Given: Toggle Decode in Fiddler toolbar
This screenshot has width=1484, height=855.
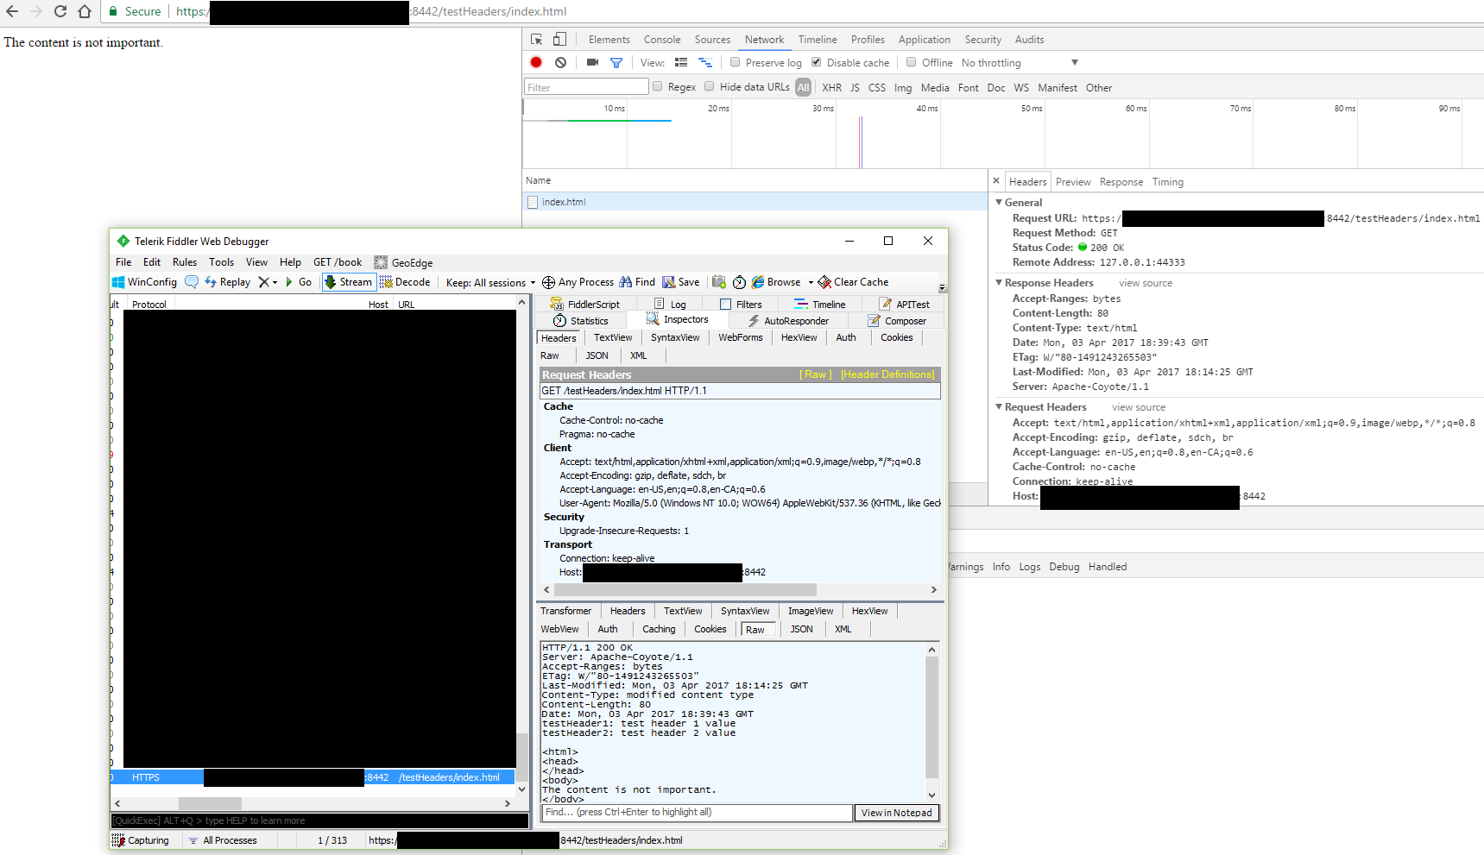Looking at the screenshot, I should click(x=405, y=282).
